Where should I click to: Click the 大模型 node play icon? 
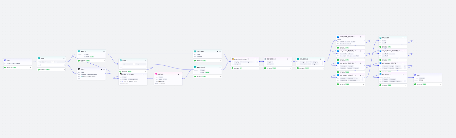pyautogui.click(x=102, y=69)
